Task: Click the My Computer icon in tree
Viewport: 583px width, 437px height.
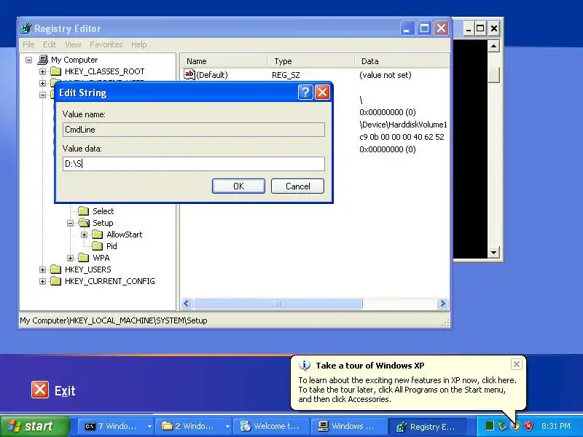Action: (43, 60)
